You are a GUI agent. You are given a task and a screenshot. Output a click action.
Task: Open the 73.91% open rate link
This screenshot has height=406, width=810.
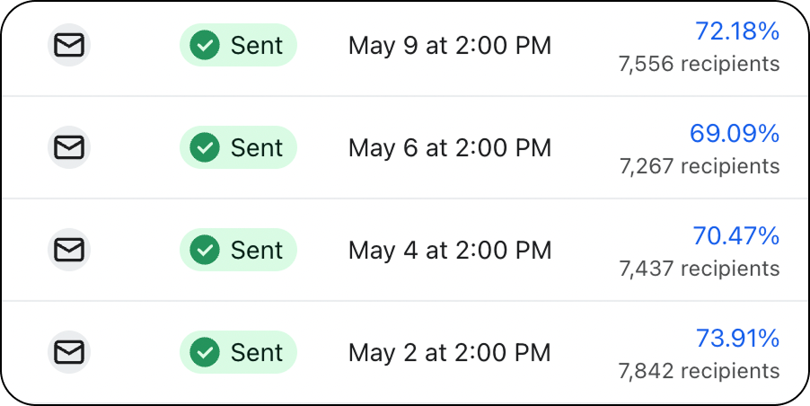[737, 339]
